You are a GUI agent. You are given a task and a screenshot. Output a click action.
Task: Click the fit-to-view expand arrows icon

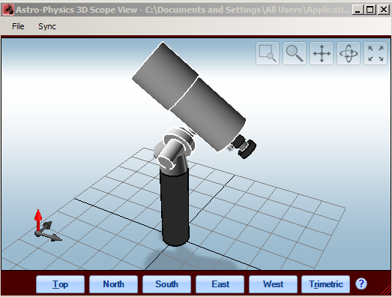[x=376, y=53]
